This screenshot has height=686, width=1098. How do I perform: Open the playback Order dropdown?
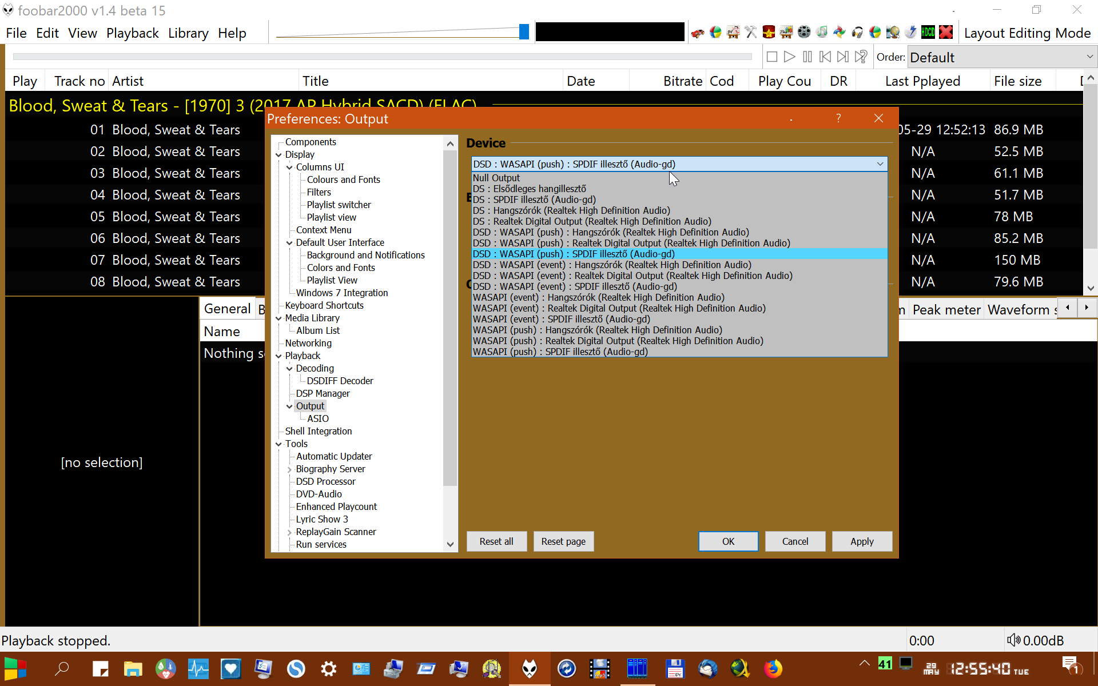pos(1001,57)
